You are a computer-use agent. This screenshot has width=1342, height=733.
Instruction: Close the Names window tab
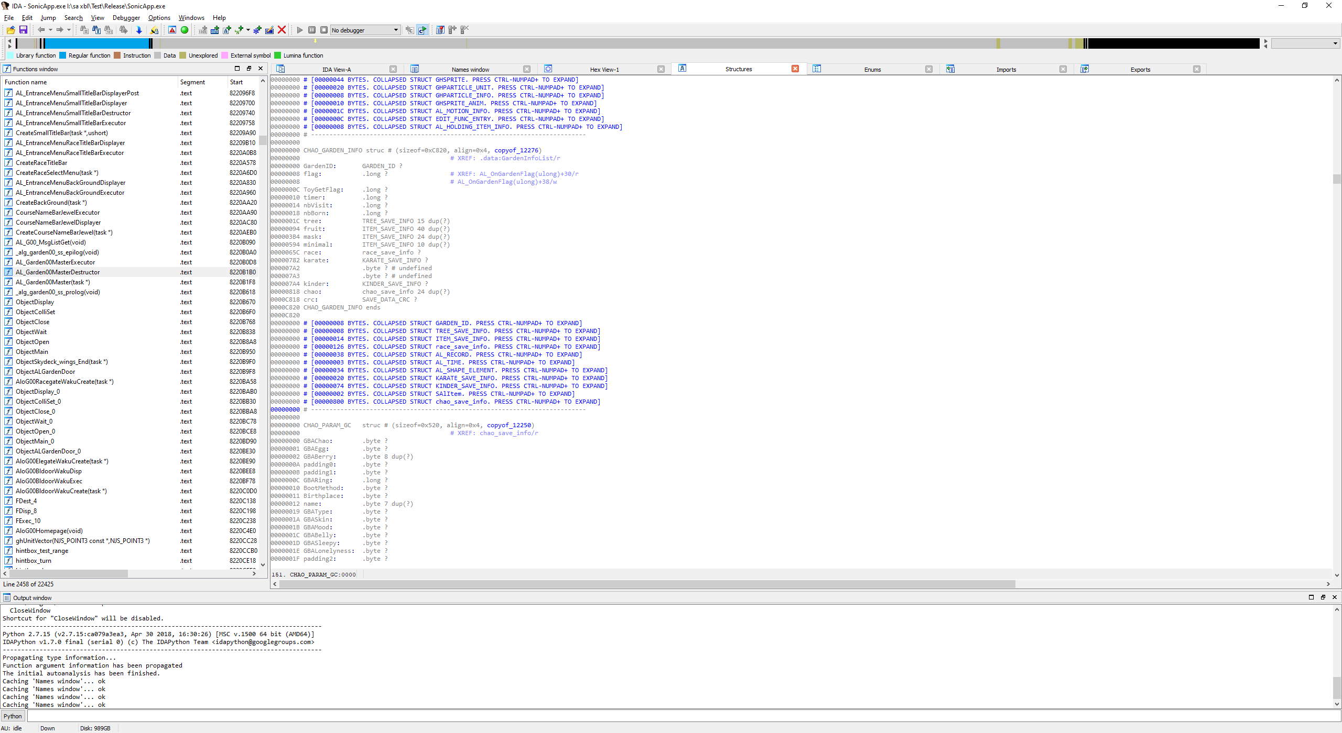(x=527, y=69)
